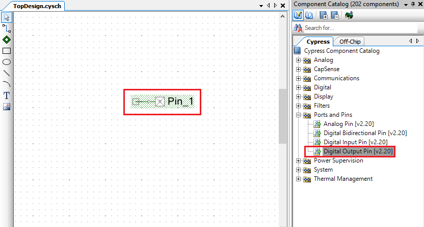Image resolution: width=424 pixels, height=227 pixels.
Task: Select the wire drawing tool
Action: click(x=7, y=28)
